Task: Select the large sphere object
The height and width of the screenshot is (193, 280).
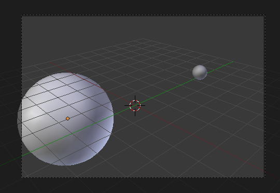Action: coord(65,119)
